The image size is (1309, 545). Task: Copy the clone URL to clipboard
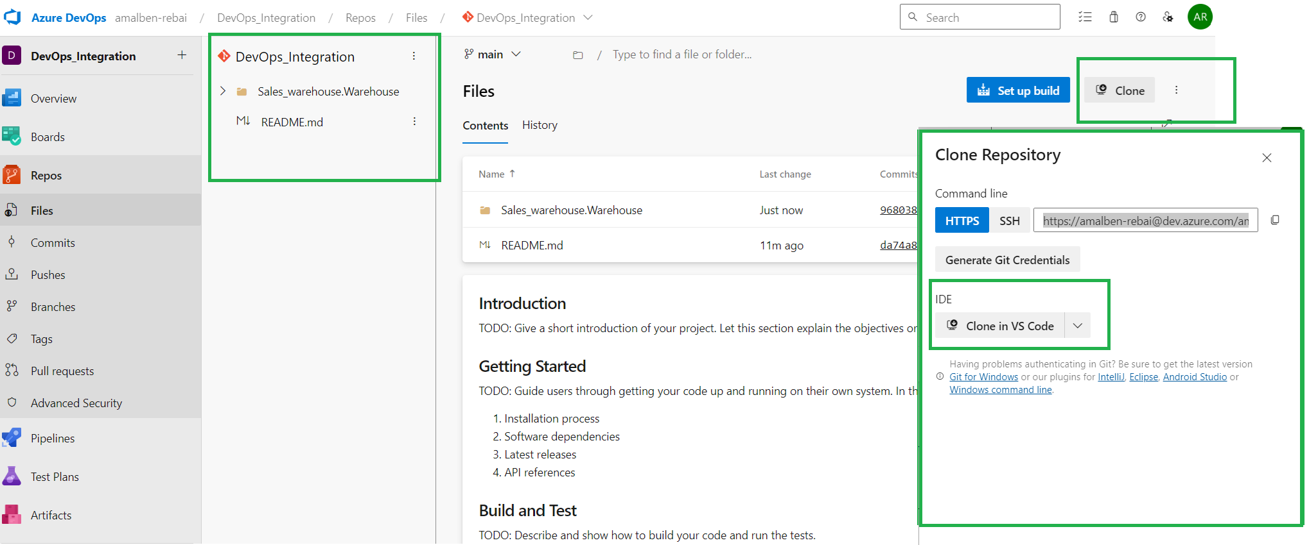click(1275, 220)
